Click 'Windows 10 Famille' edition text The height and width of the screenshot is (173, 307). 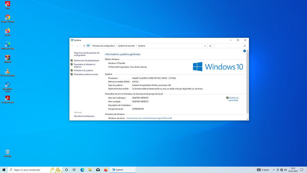pyautogui.click(x=116, y=63)
